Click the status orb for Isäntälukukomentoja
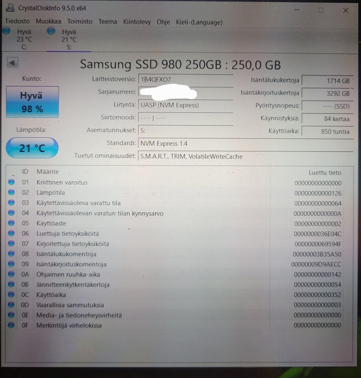The width and height of the screenshot is (361, 378). 11,254
